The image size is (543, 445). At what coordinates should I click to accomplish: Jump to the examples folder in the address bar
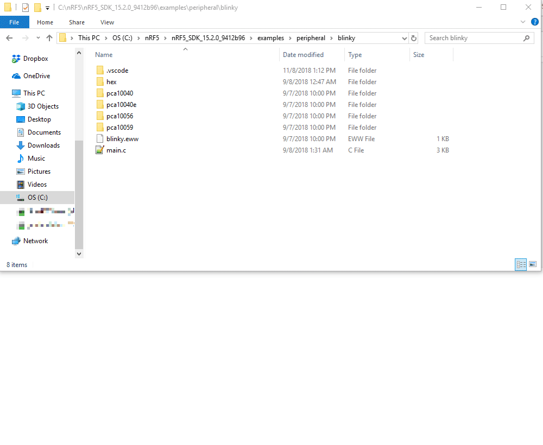(270, 38)
